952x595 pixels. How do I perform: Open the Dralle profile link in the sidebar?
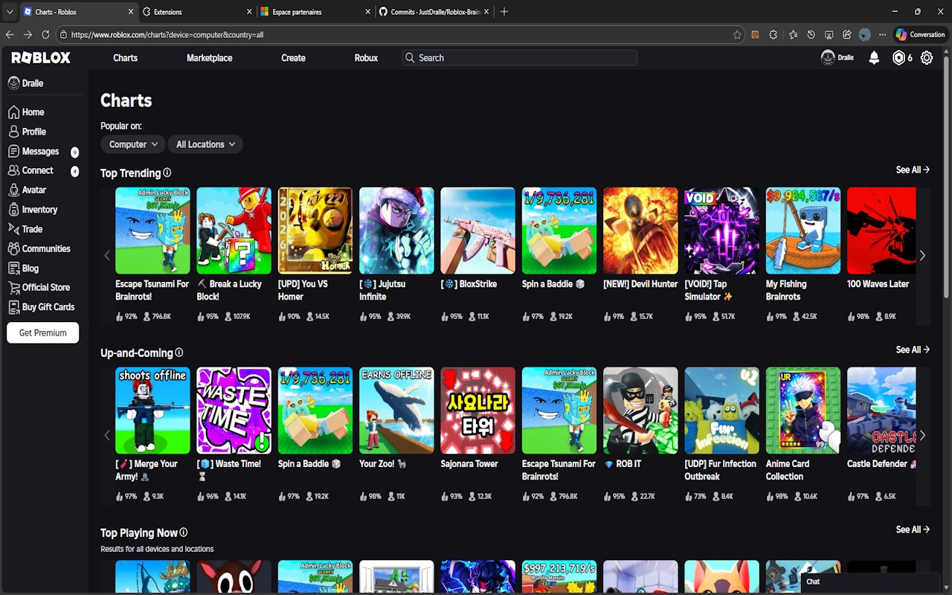26,83
